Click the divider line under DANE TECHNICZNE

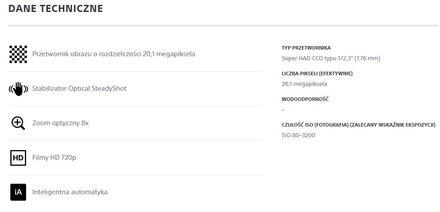coord(223,26)
